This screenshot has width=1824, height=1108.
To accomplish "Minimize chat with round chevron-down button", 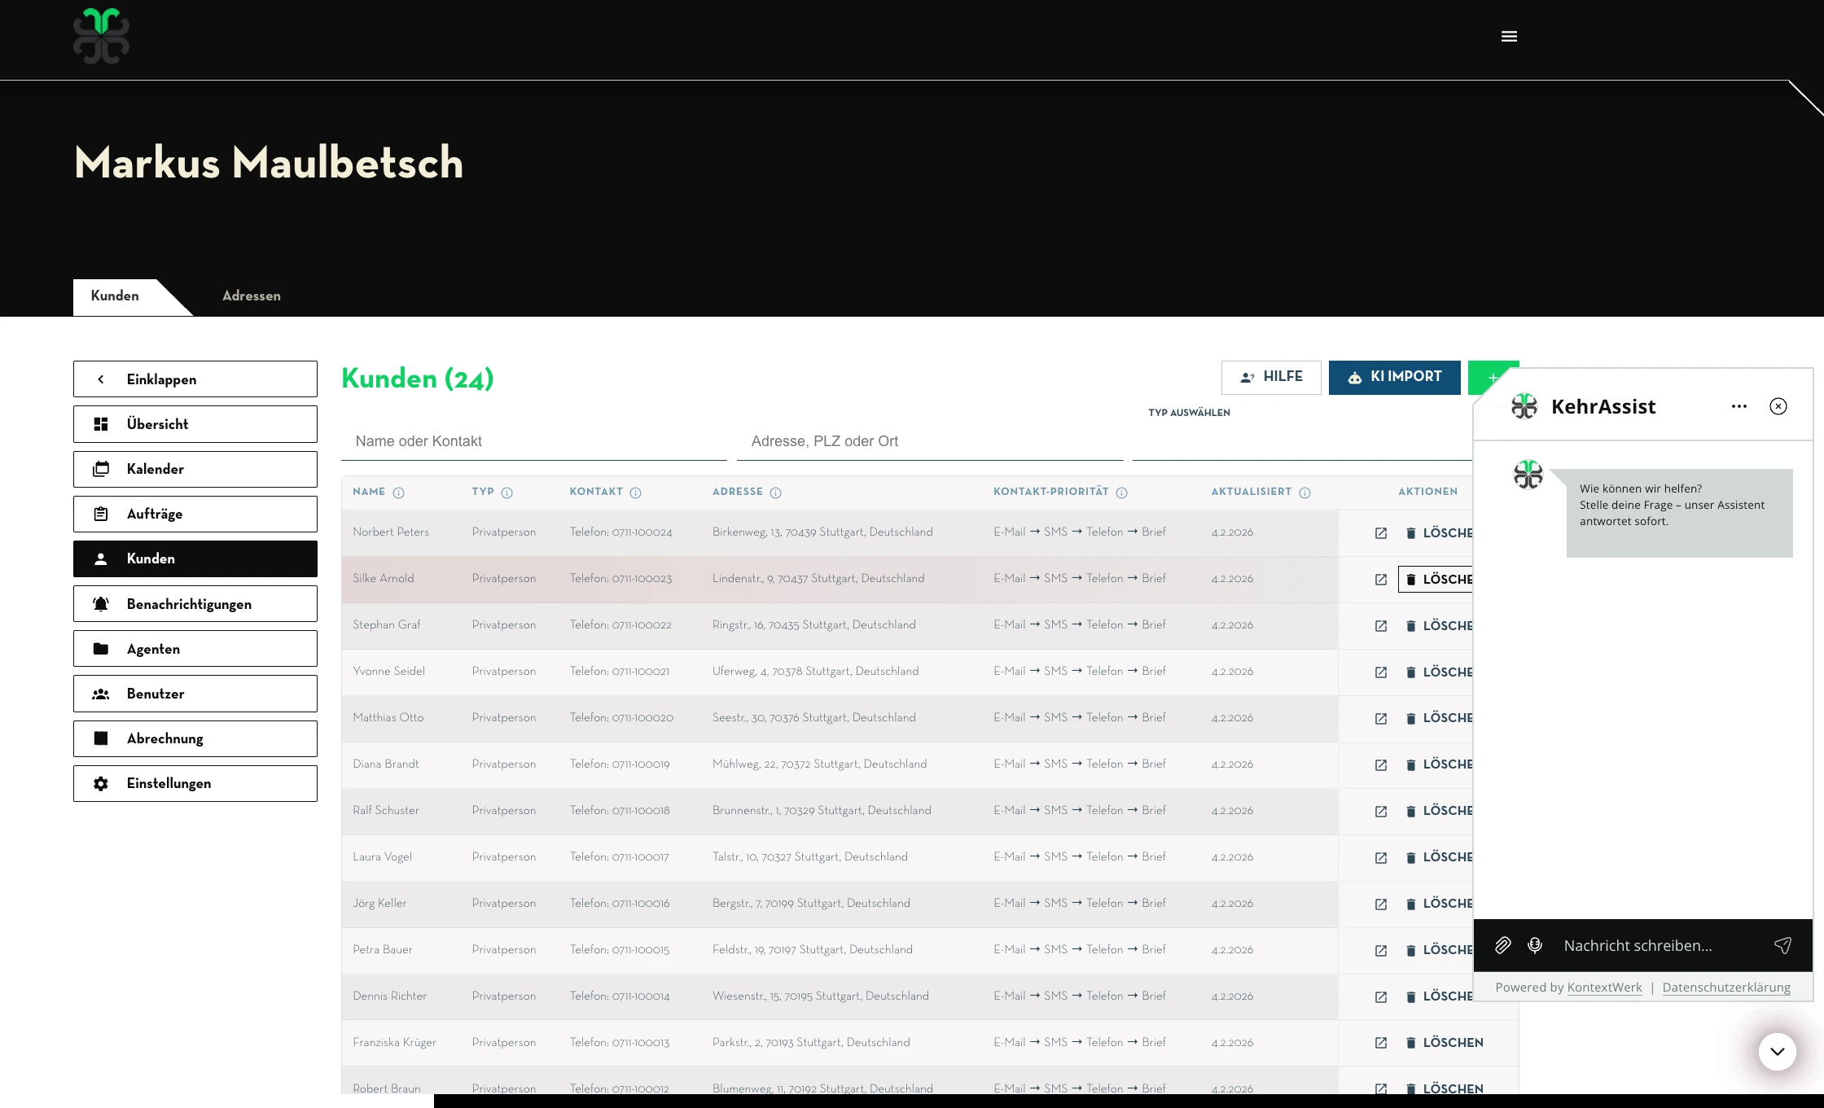I will (1777, 1052).
